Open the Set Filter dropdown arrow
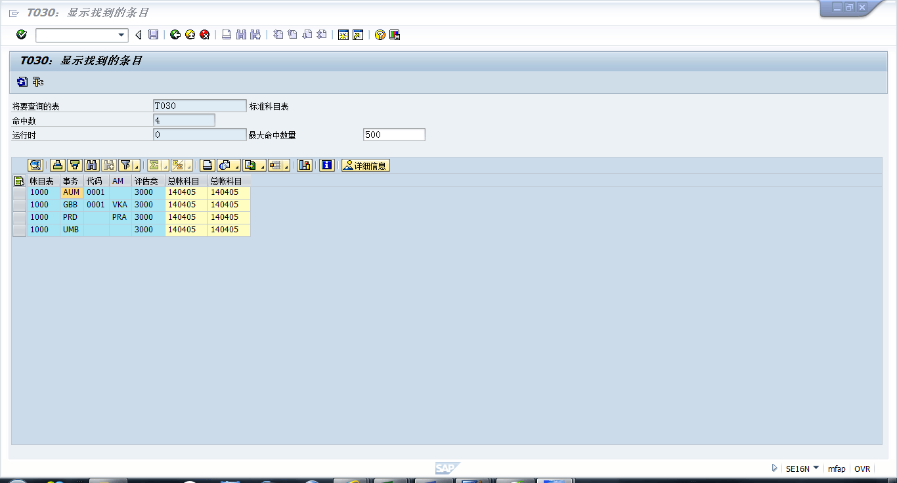Screen dimensions: 897x483 pyautogui.click(x=136, y=167)
